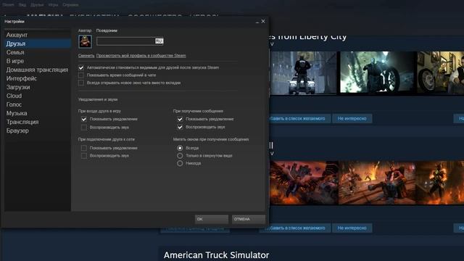Open Liberty City screenshot with motorcycle rider

pyautogui.click(x=377, y=72)
